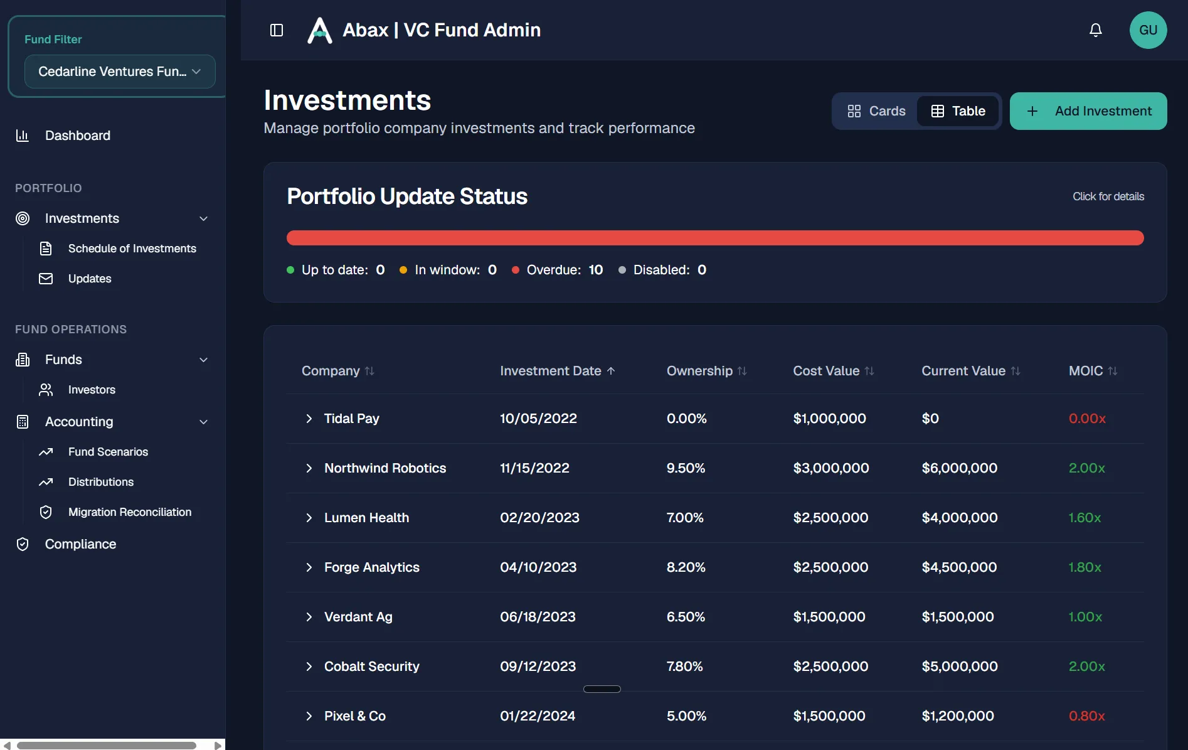Click the red overdue progress bar

715,238
